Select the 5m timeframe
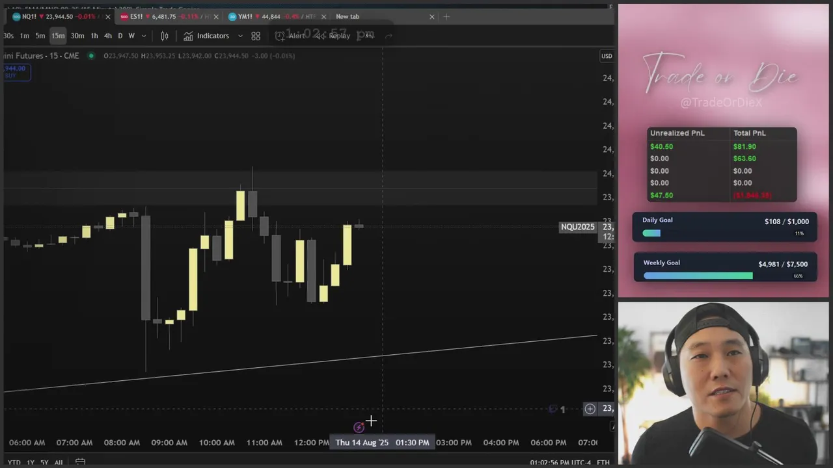Viewport: 833px width, 468px height. 40,36
